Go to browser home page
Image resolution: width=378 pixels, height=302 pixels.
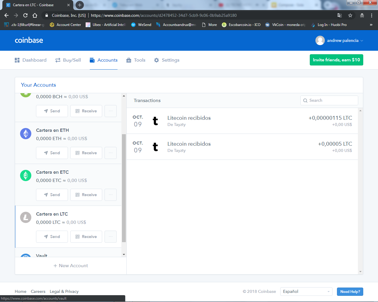tap(35, 15)
